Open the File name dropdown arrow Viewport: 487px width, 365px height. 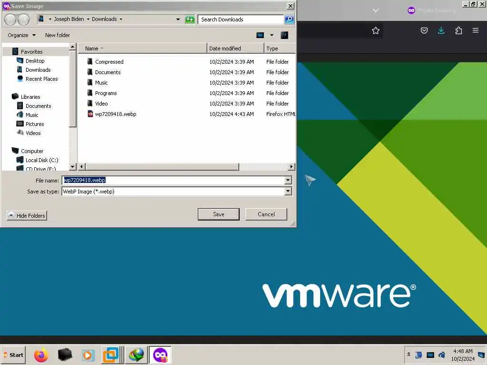click(x=288, y=180)
